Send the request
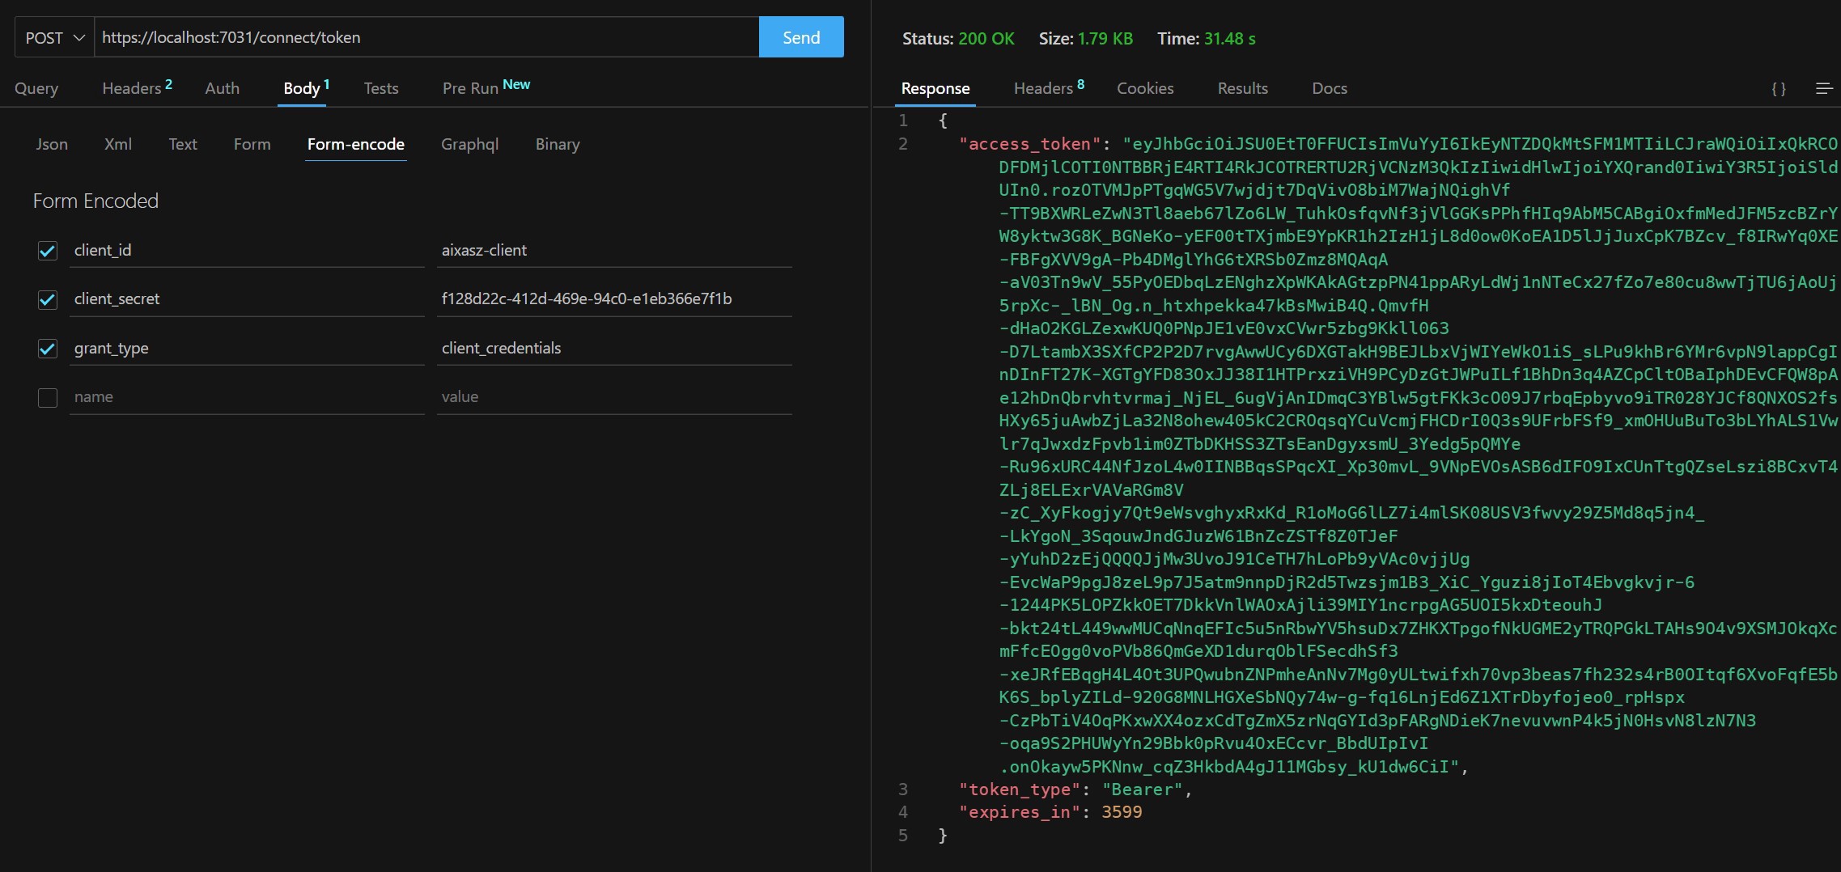Image resolution: width=1841 pixels, height=872 pixels. tap(801, 37)
